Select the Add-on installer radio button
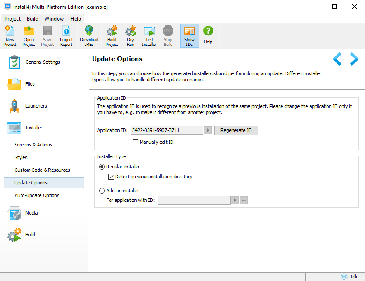Image resolution: width=365 pixels, height=281 pixels. click(102, 191)
